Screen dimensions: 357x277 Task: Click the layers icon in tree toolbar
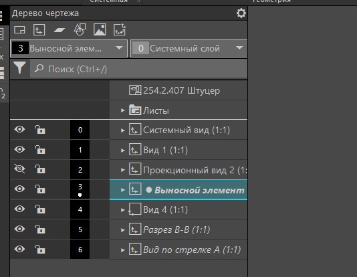coord(59,30)
